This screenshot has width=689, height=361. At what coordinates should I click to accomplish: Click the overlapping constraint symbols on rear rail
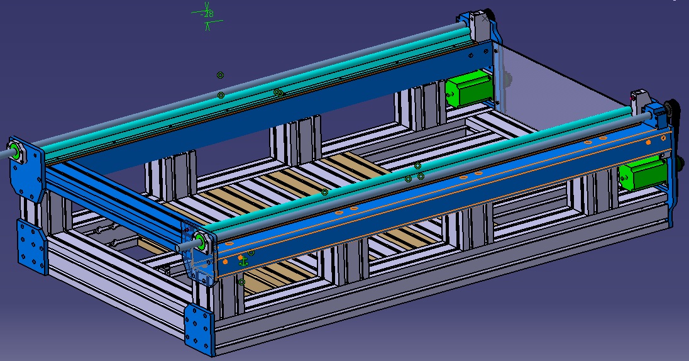pos(277,92)
